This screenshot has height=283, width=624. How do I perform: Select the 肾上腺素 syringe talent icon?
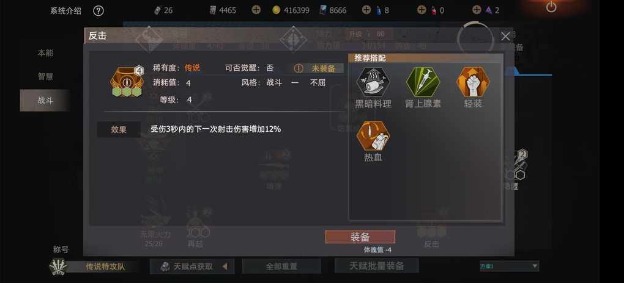point(423,82)
